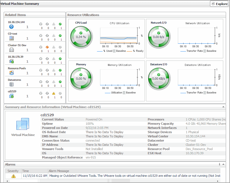Click the Network I/O gauge

click(x=159, y=37)
